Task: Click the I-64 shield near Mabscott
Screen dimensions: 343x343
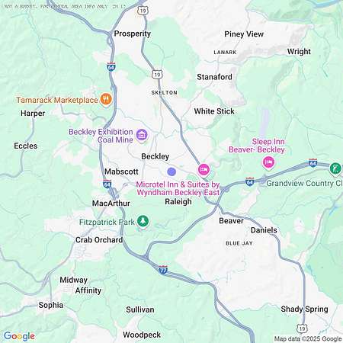Action: point(107,184)
